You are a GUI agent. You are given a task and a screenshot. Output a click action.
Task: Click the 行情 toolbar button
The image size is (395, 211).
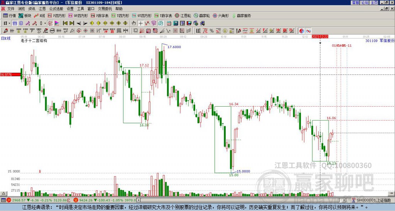point(9,15)
